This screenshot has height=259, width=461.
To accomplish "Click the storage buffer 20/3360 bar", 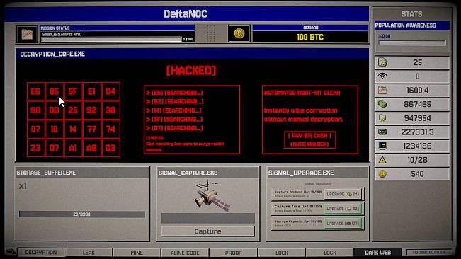I will point(82,214).
